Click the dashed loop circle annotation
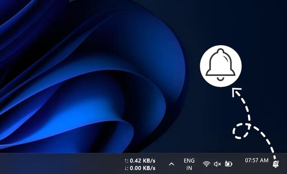 pos(241,131)
